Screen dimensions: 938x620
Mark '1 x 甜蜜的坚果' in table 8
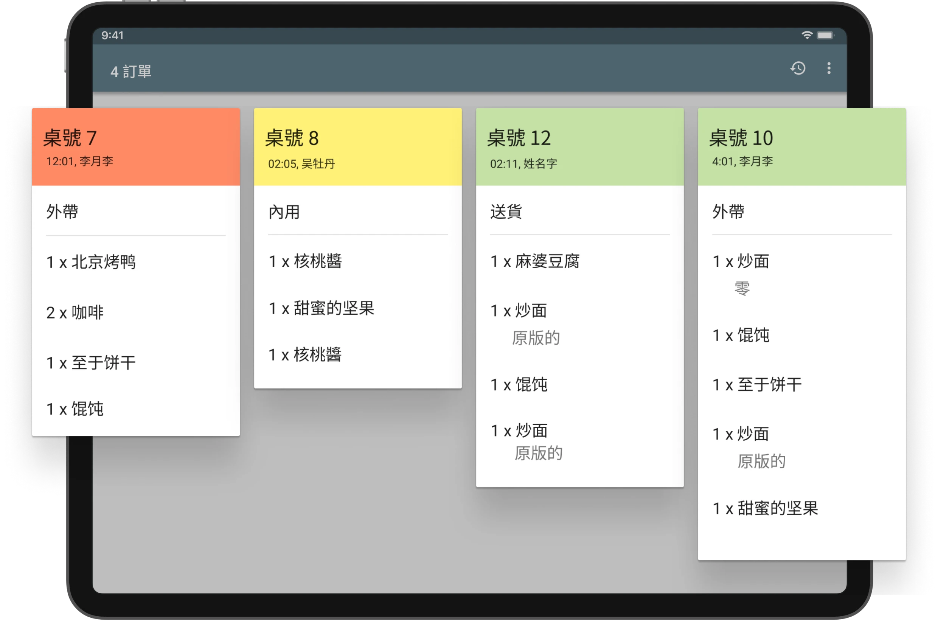(321, 308)
